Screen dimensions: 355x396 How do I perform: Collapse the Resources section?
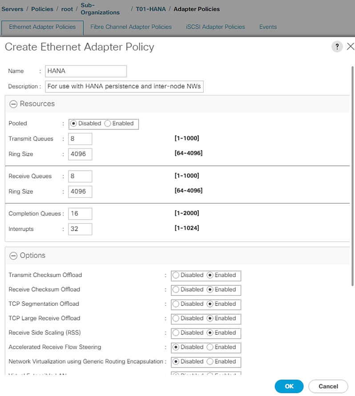(x=13, y=104)
